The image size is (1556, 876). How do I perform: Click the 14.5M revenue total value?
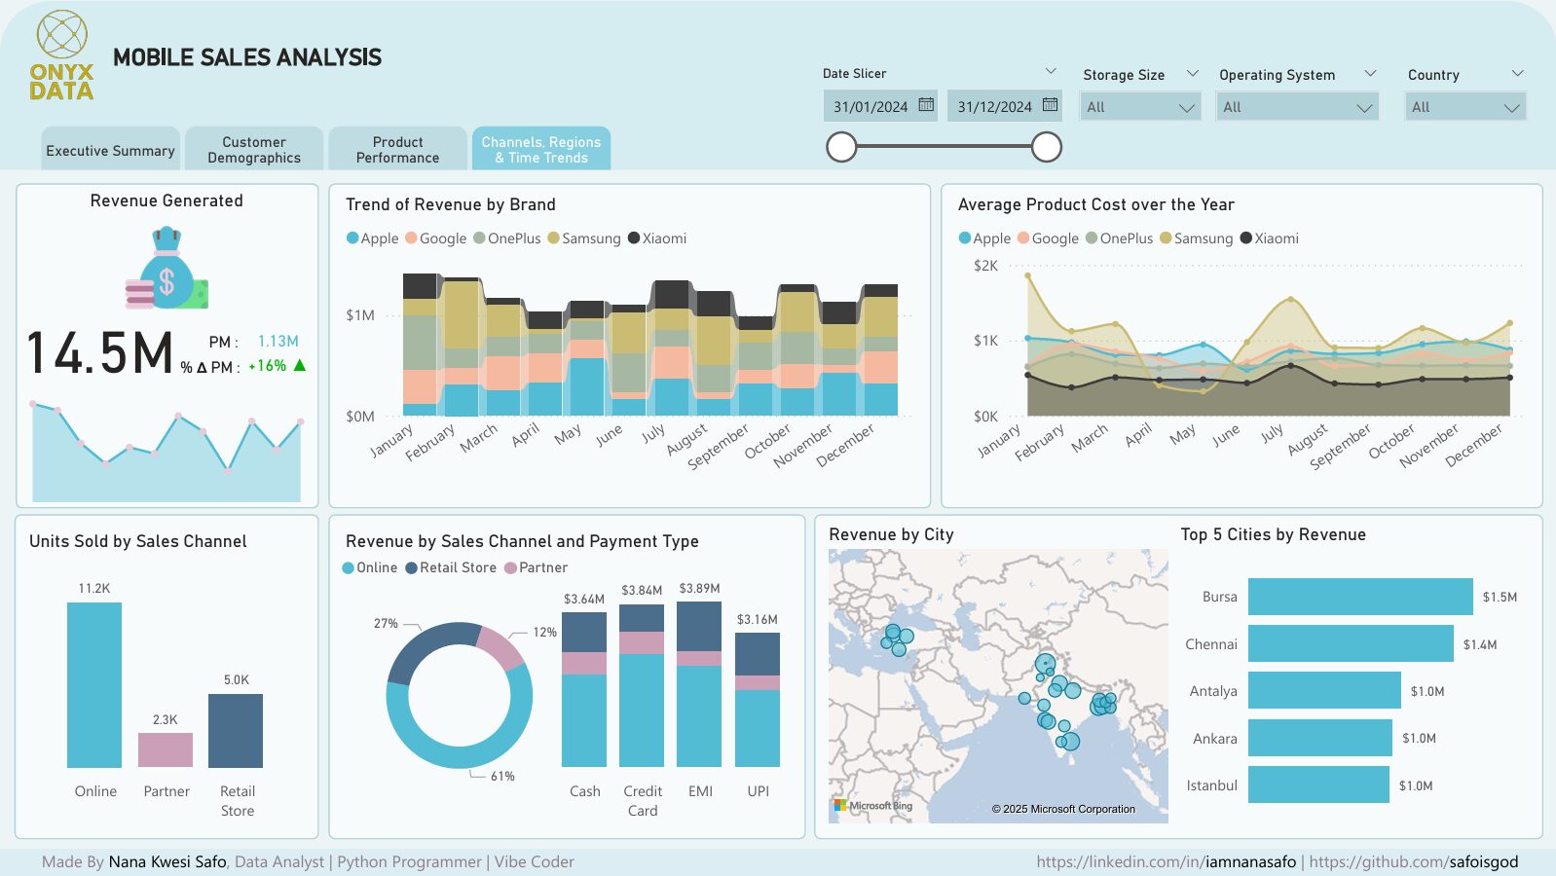click(x=100, y=352)
